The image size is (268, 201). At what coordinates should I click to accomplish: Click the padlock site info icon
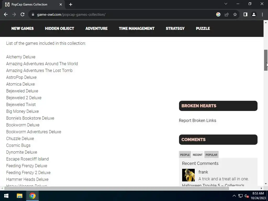coord(33,15)
